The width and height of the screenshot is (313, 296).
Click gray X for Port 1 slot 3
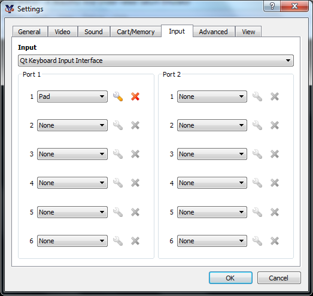tap(135, 154)
